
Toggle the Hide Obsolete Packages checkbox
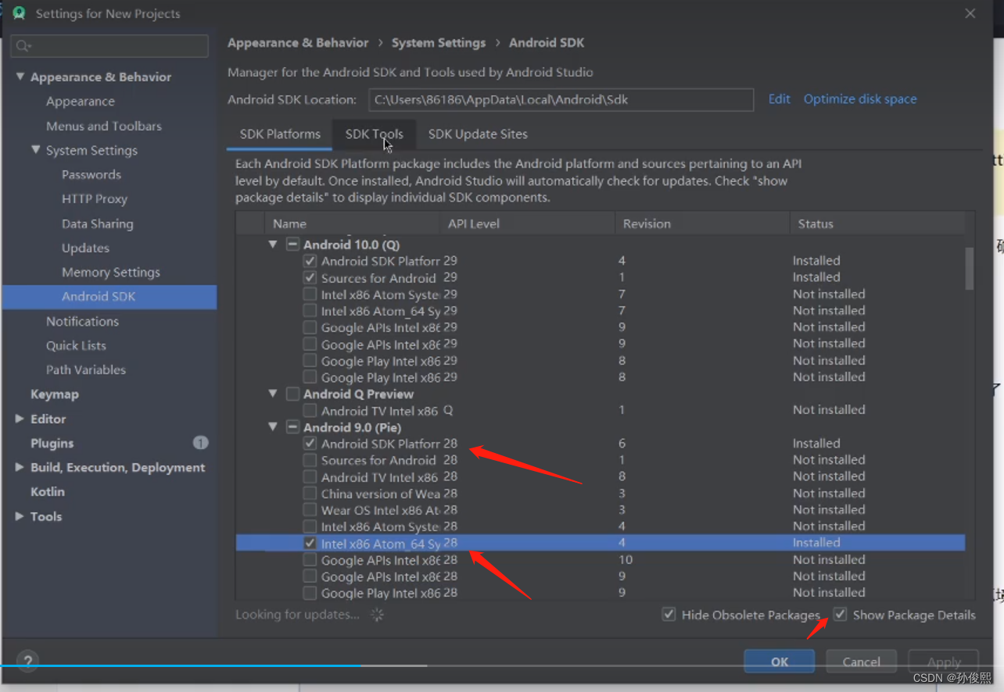[x=669, y=615]
